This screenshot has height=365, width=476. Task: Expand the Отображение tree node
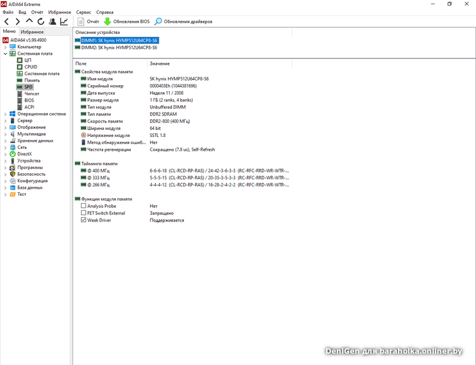tap(5, 127)
